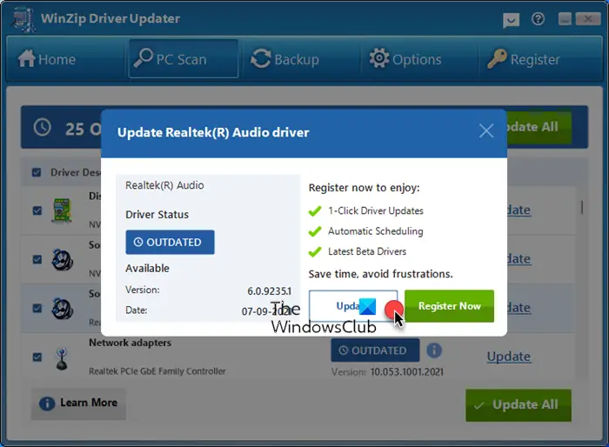Click the Realtek(R) Audio name in dialog
609x447 pixels.
pos(164,185)
